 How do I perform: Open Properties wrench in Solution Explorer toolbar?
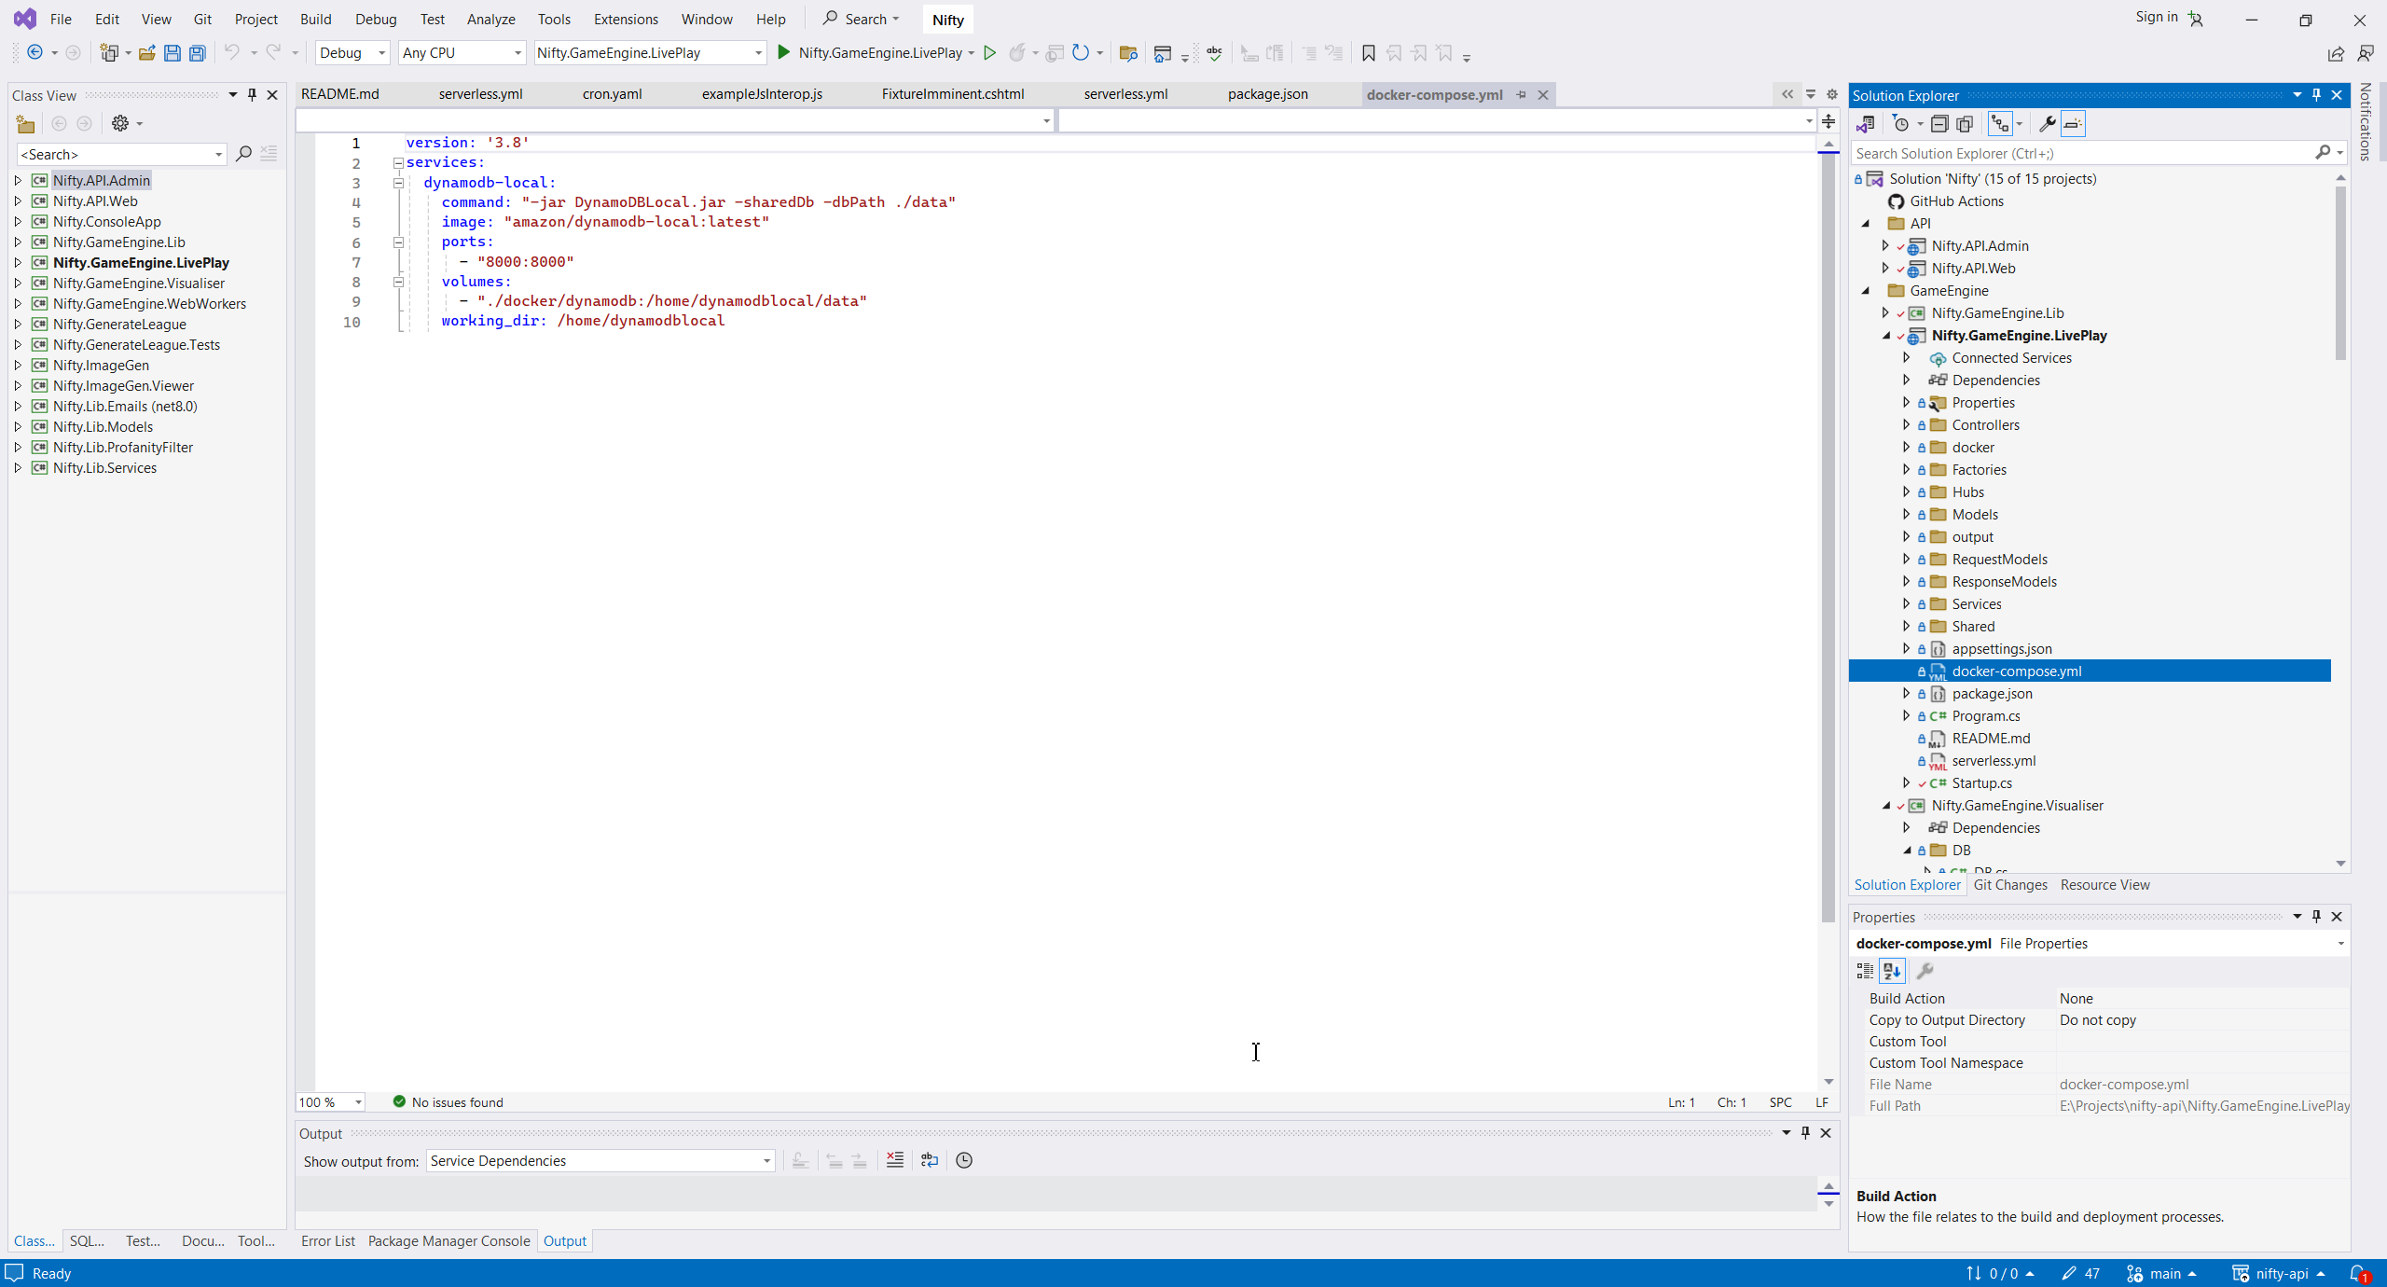click(x=2047, y=124)
